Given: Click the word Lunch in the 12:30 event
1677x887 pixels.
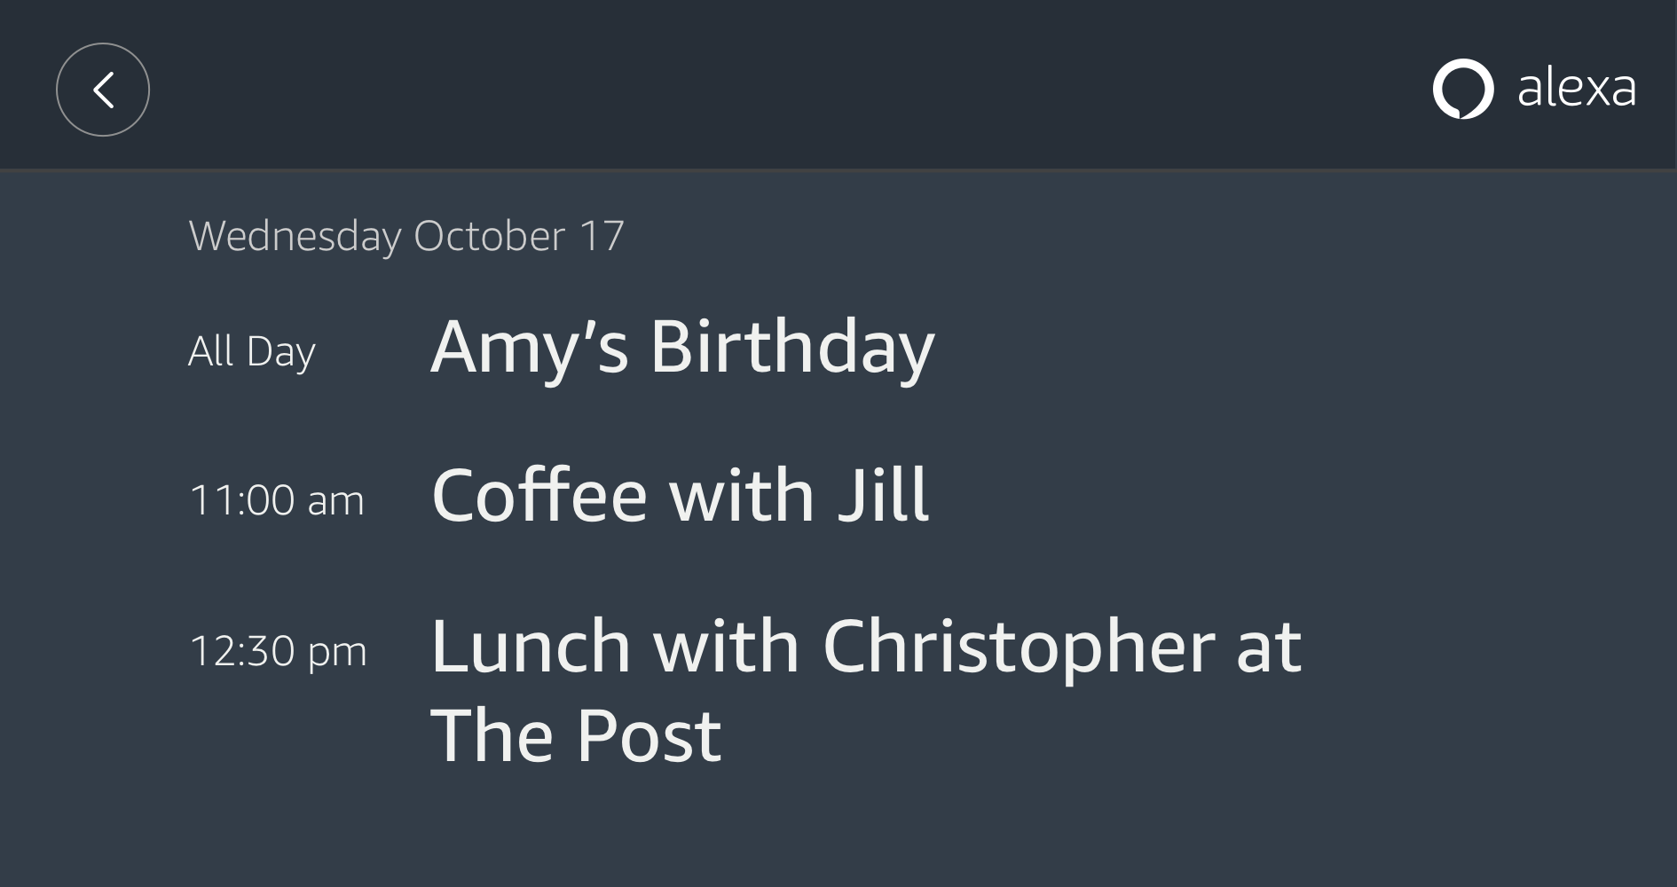Looking at the screenshot, I should click(x=531, y=647).
